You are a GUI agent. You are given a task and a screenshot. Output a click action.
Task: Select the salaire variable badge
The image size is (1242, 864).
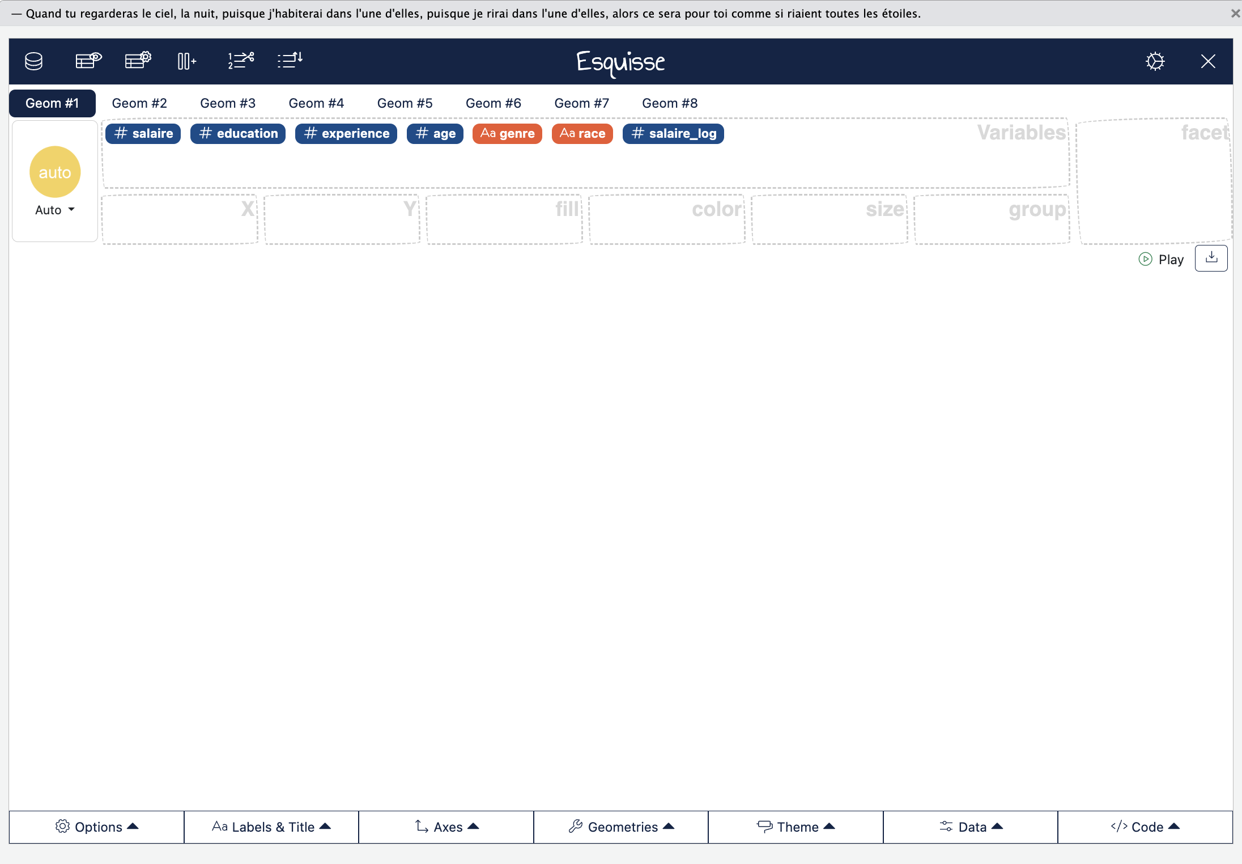[x=143, y=134]
